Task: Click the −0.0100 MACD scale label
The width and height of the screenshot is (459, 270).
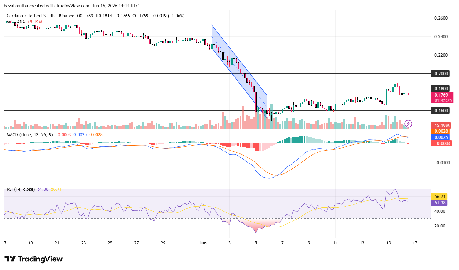Action: pos(442,163)
